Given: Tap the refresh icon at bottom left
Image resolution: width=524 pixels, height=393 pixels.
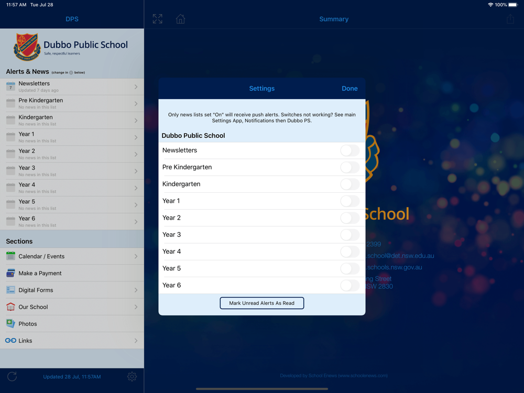Looking at the screenshot, I should (12, 376).
